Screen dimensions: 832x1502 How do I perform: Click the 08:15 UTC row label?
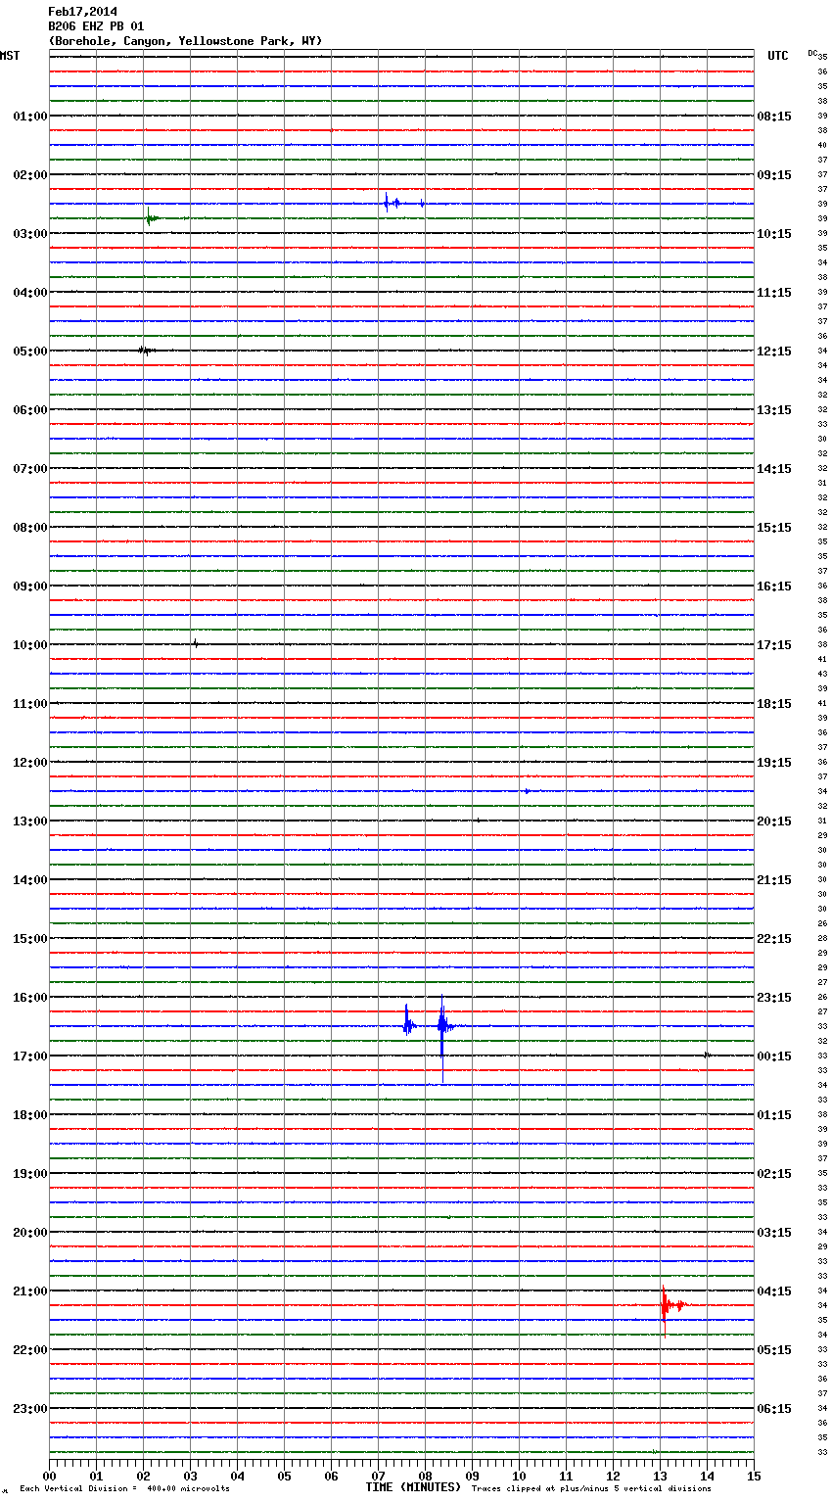click(774, 117)
